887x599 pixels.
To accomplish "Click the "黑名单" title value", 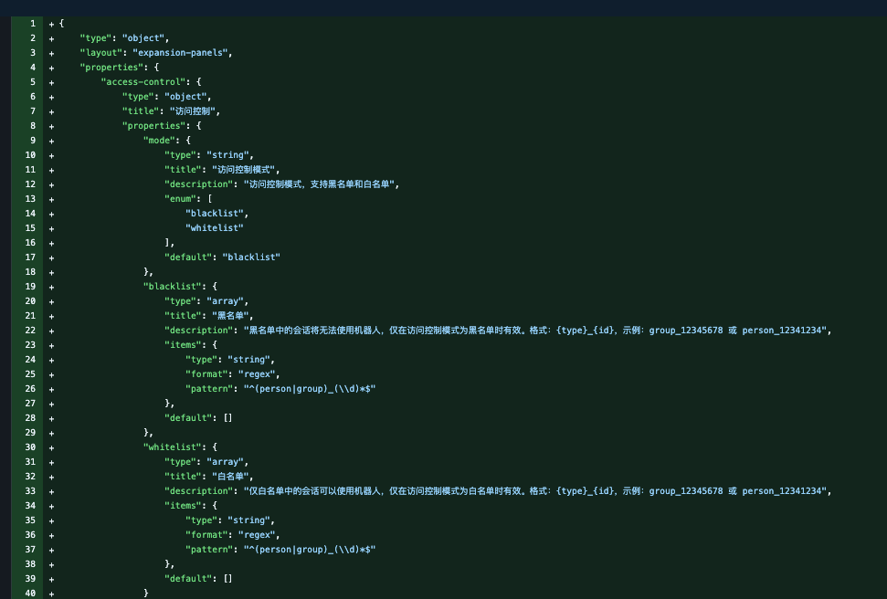I will click(228, 315).
